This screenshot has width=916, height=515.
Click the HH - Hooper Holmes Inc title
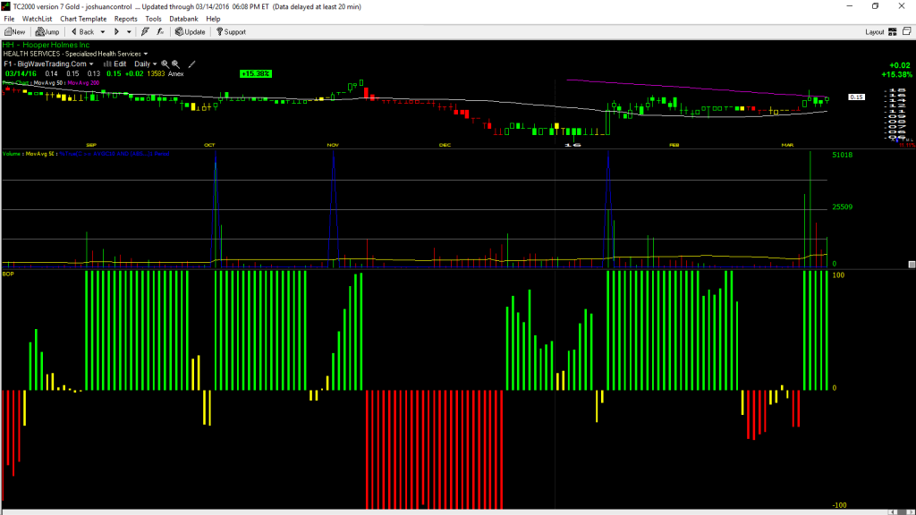point(47,45)
